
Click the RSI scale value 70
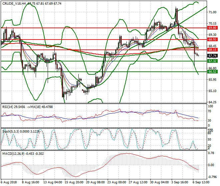pyautogui.click(x=209, y=111)
